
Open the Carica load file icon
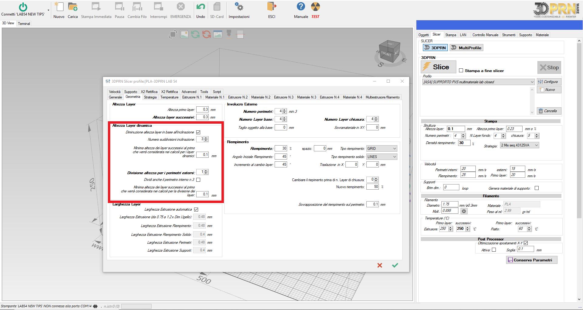tap(73, 7)
